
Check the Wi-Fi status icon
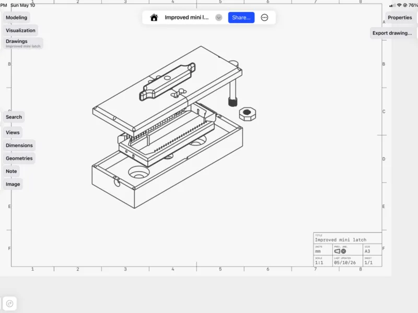click(399, 5)
